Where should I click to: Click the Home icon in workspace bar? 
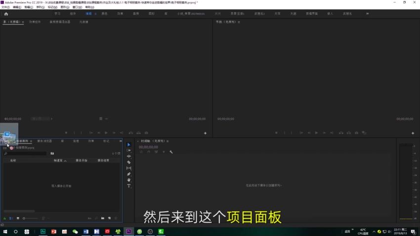click(x=6, y=14)
